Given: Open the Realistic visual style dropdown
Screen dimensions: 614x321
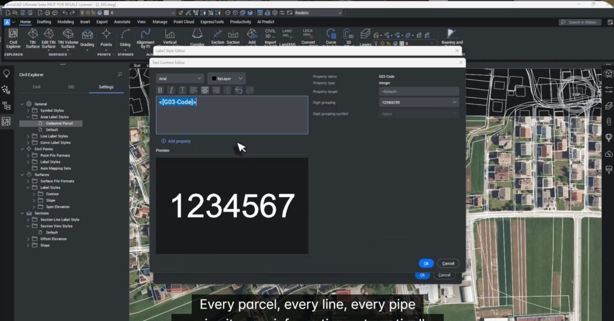Looking at the screenshot, I should coord(318,13).
